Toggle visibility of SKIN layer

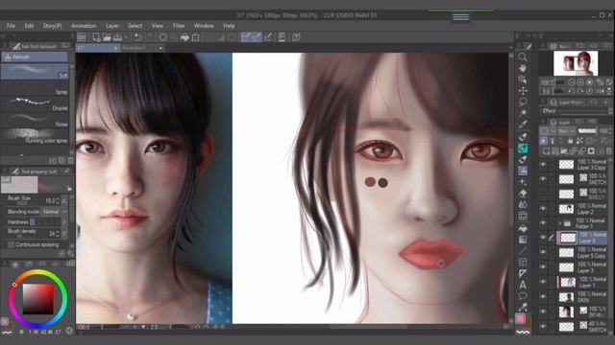coord(543,297)
